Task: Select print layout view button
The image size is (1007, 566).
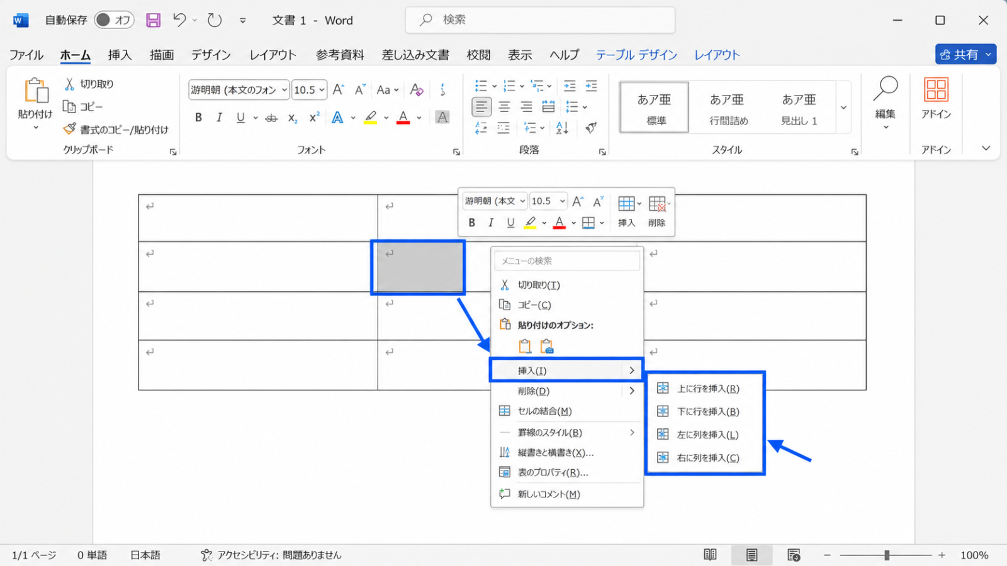Action: tap(751, 555)
